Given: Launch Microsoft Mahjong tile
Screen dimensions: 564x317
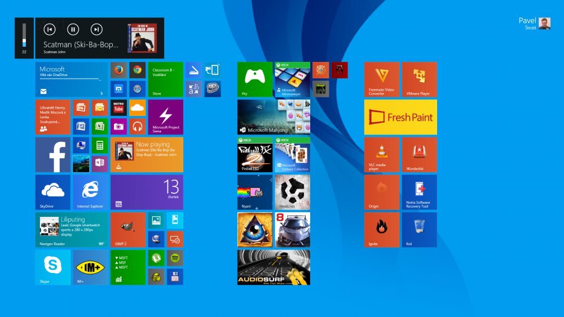Looking at the screenshot, I should pyautogui.click(x=274, y=117).
